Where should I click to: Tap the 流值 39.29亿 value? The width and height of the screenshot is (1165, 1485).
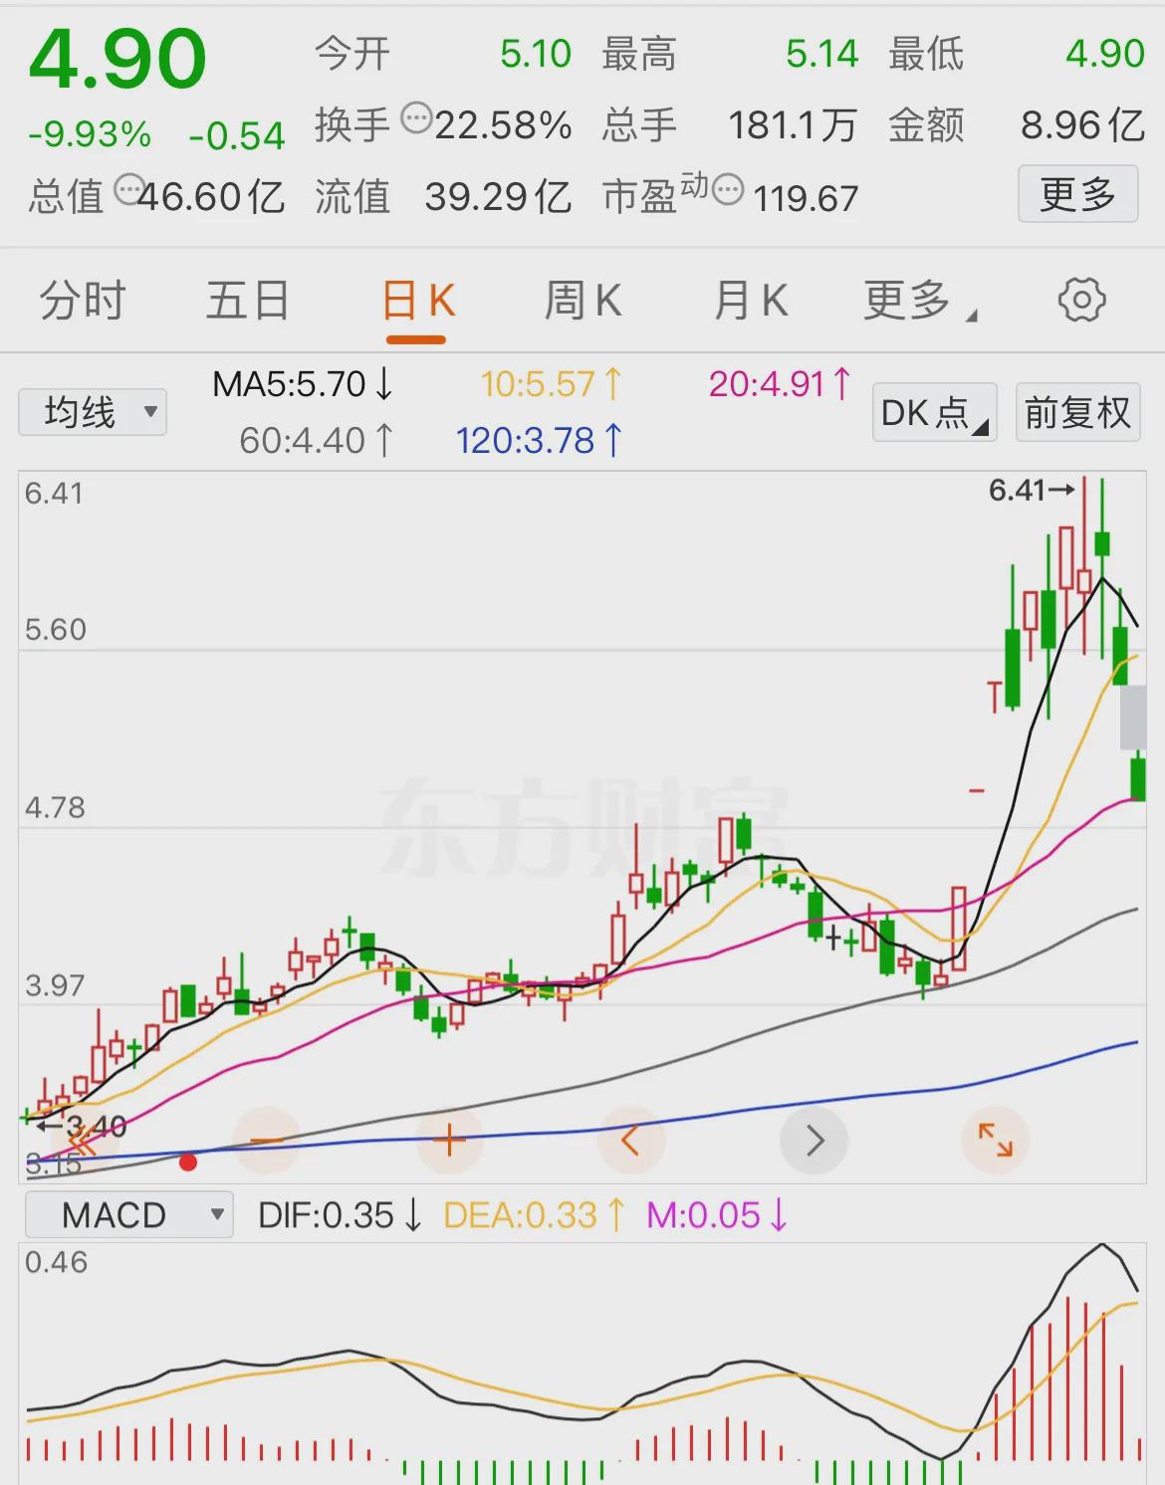tap(498, 197)
